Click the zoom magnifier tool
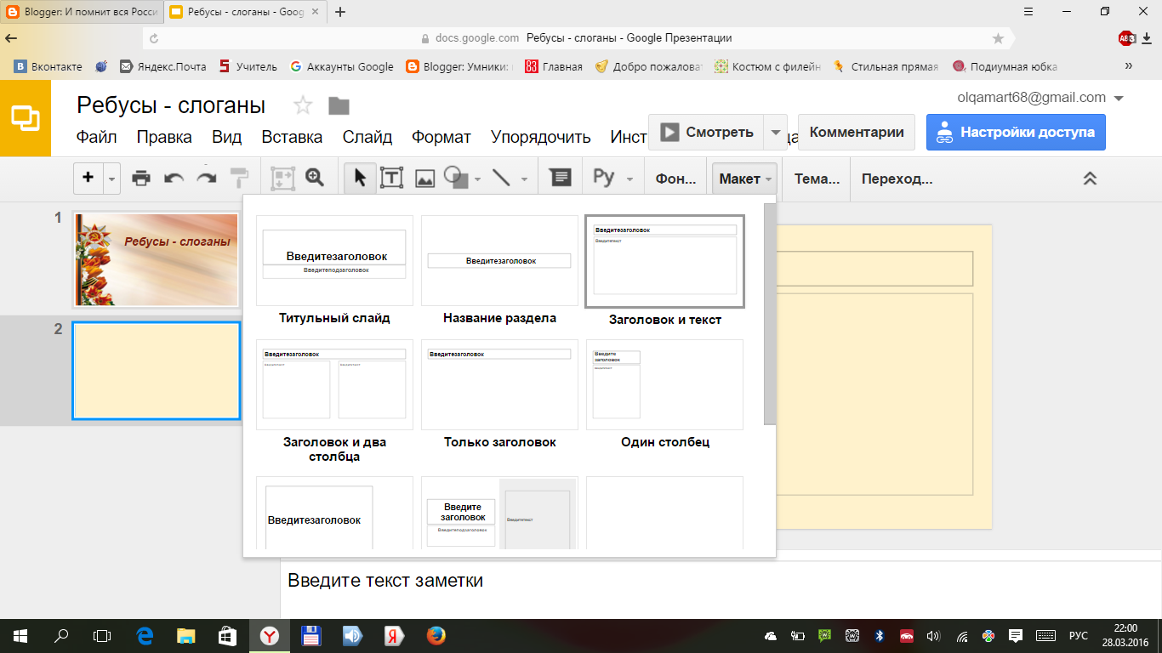 (x=315, y=178)
